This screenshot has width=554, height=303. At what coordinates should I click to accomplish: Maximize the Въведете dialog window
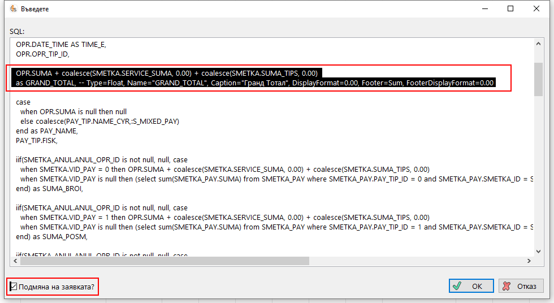510,9
